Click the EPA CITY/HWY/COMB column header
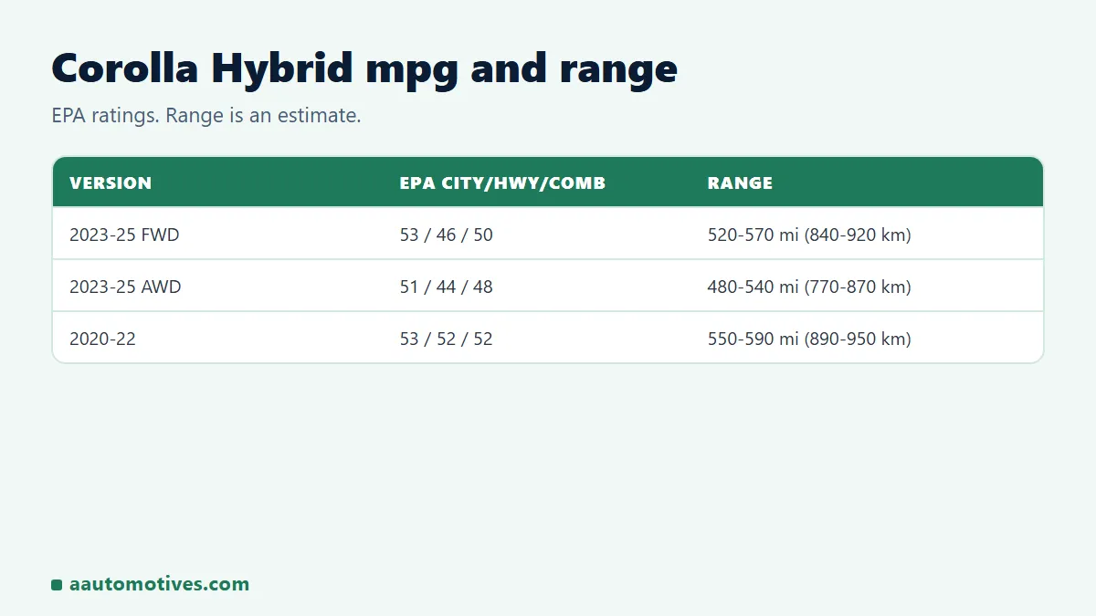The image size is (1096, 616). pyautogui.click(x=502, y=183)
